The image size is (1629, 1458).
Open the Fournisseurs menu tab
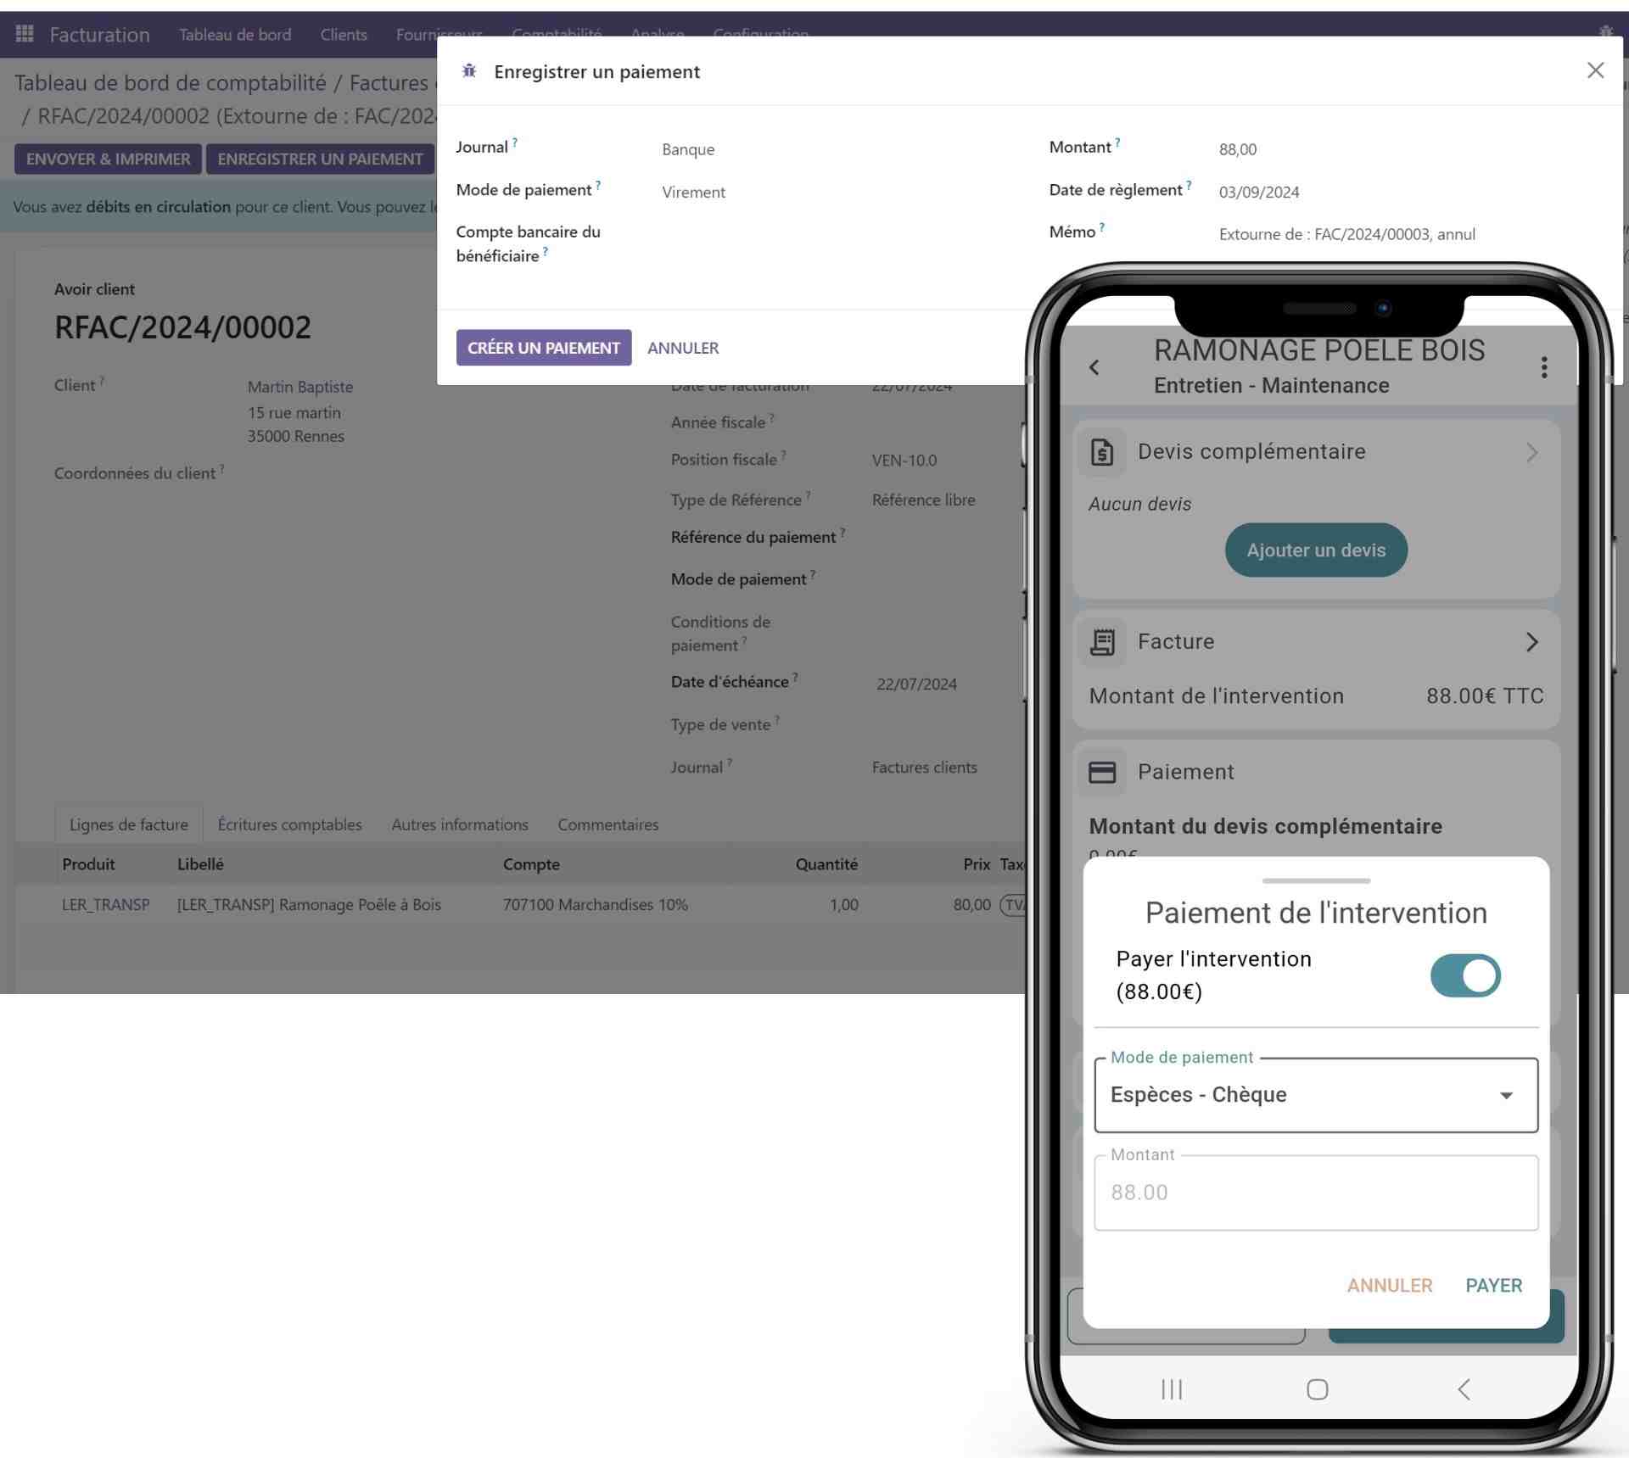pyautogui.click(x=438, y=32)
